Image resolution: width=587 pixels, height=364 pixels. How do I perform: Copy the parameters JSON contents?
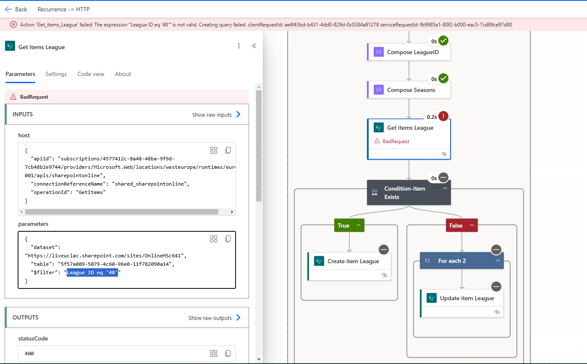pyautogui.click(x=228, y=239)
